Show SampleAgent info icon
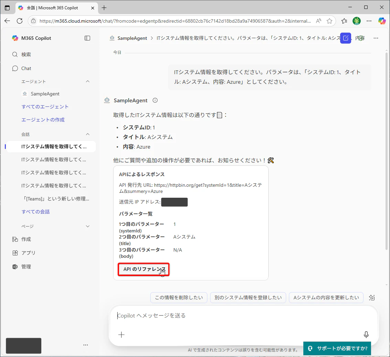The height and width of the screenshot is (357, 390). pos(155,100)
